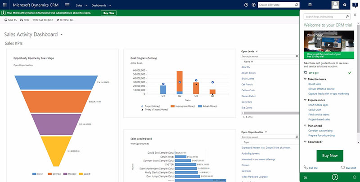The height and width of the screenshot is (182, 360).
Task: Click the smiley feedback icon
Action: pyautogui.click(x=355, y=177)
